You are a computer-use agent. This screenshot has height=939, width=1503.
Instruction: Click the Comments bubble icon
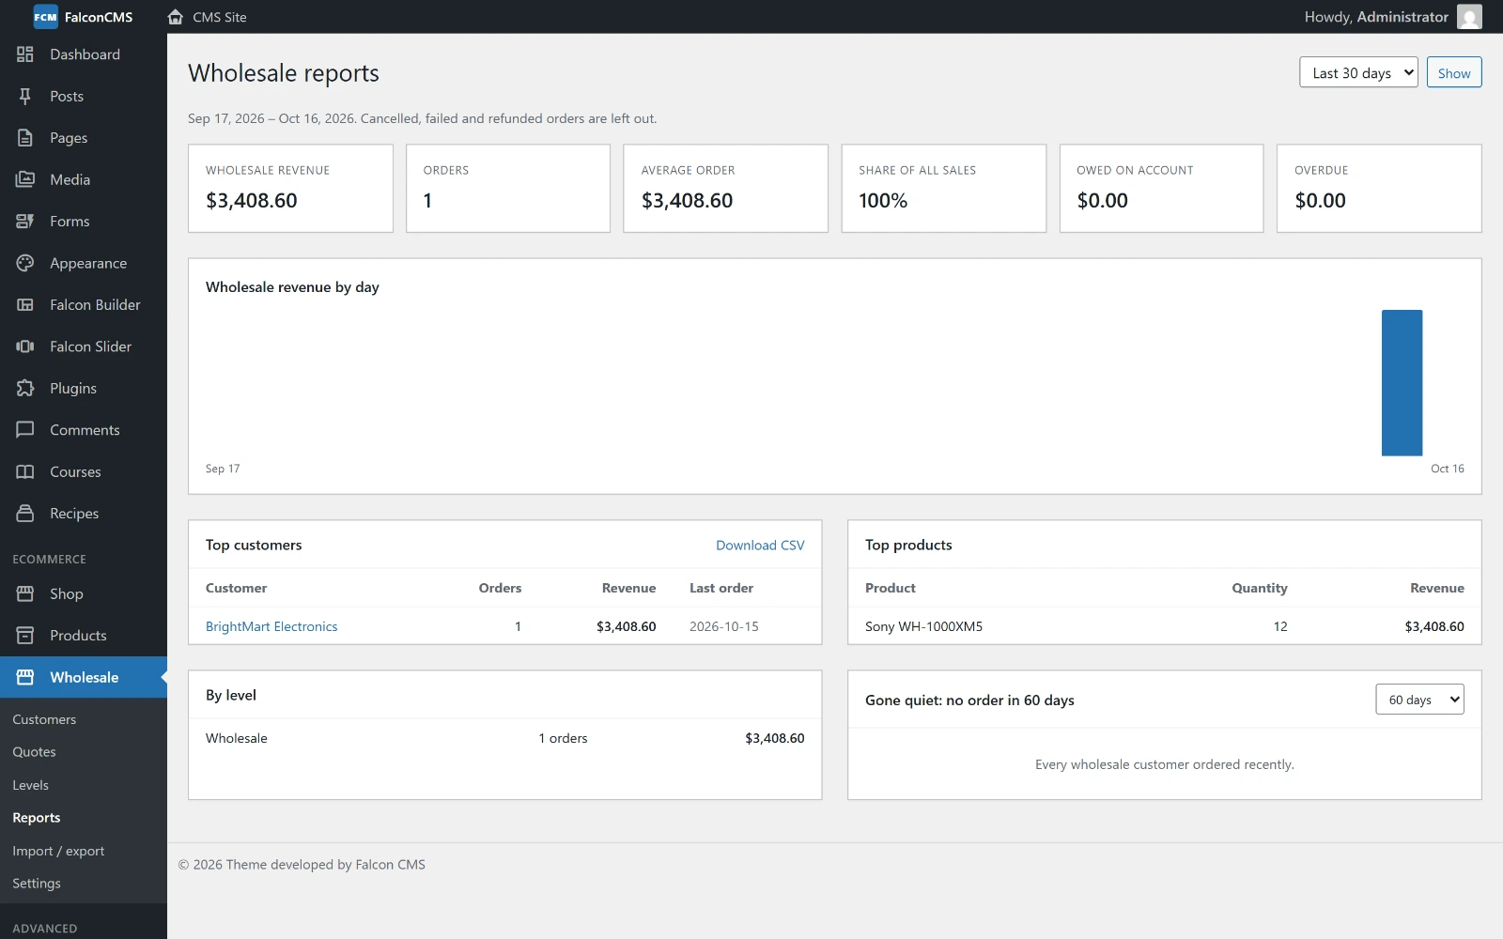point(25,430)
